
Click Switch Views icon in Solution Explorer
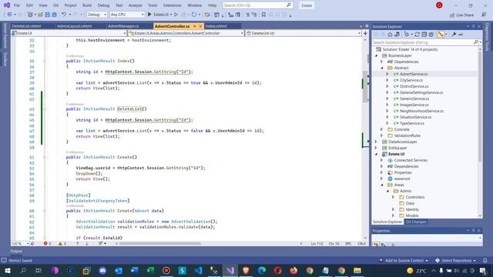click(397, 35)
